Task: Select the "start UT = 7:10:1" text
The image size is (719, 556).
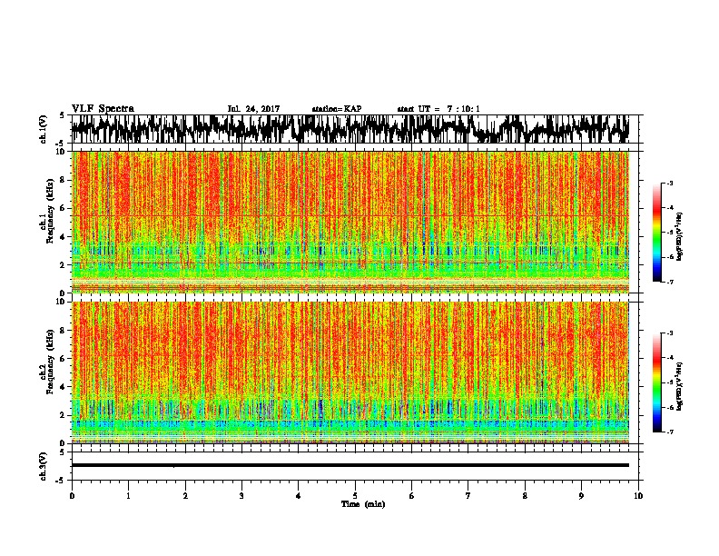Action: tap(438, 109)
